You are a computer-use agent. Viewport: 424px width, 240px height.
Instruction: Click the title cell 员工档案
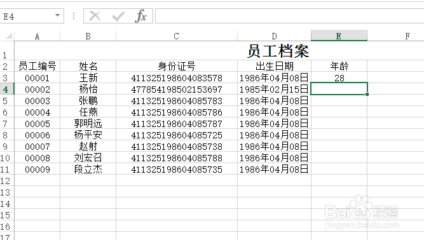pyautogui.click(x=278, y=51)
